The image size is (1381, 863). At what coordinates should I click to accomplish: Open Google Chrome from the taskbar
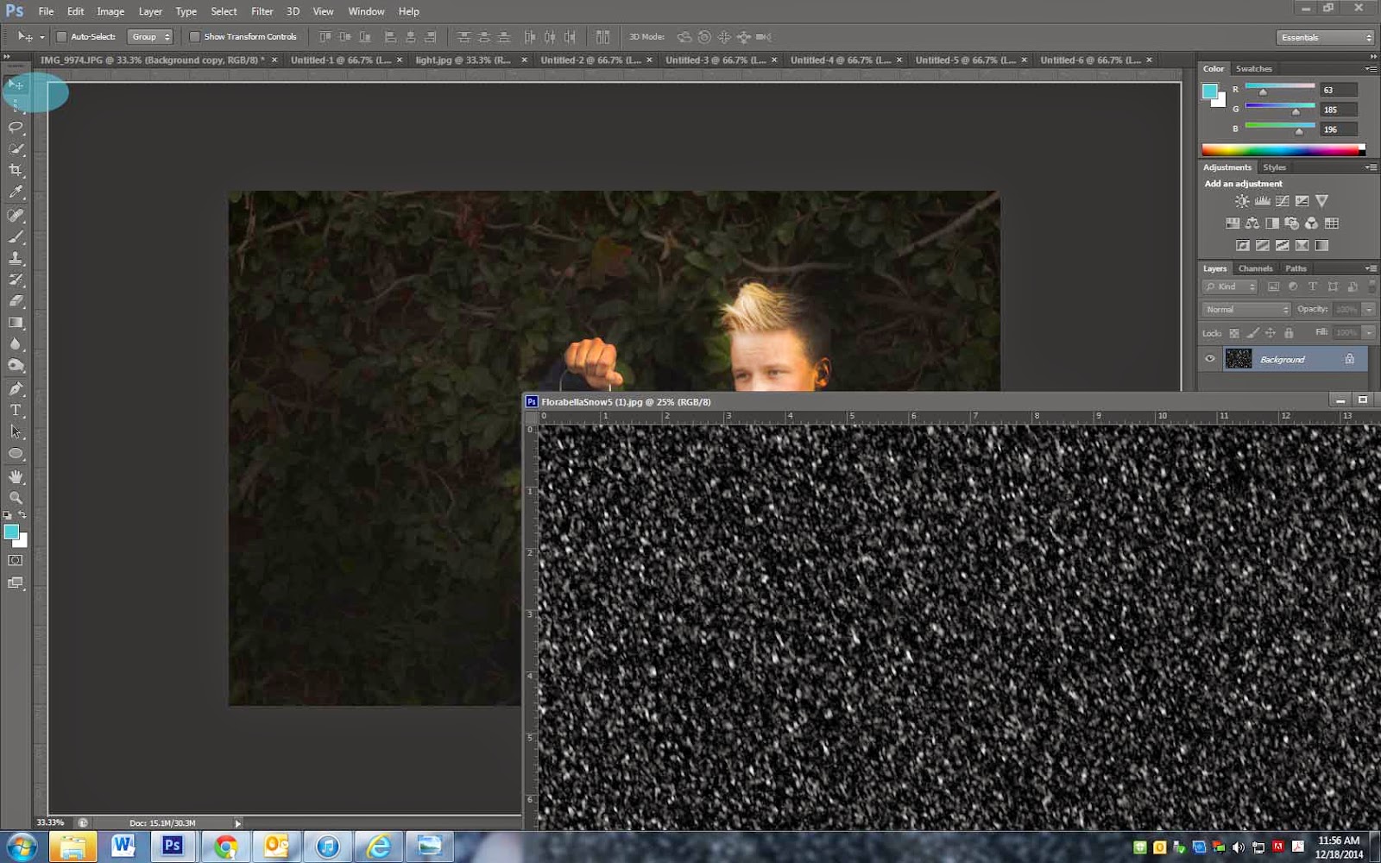(x=225, y=847)
